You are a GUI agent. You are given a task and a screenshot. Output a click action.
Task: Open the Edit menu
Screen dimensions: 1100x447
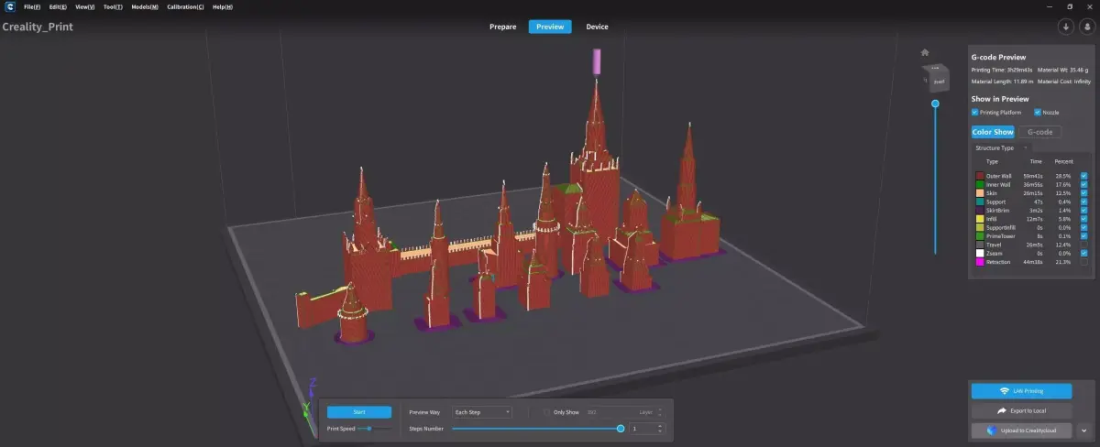coord(58,6)
